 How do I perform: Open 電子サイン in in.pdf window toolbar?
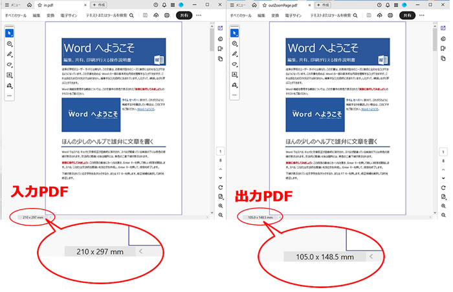pyautogui.click(x=69, y=16)
